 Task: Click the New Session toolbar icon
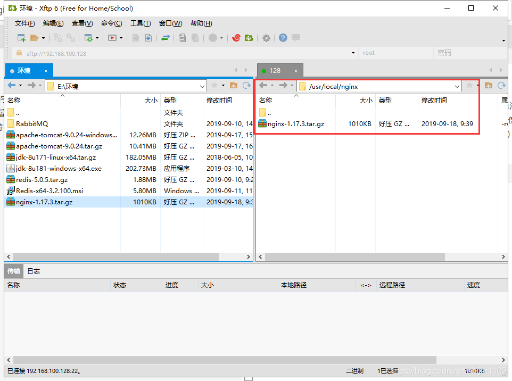(x=21, y=38)
